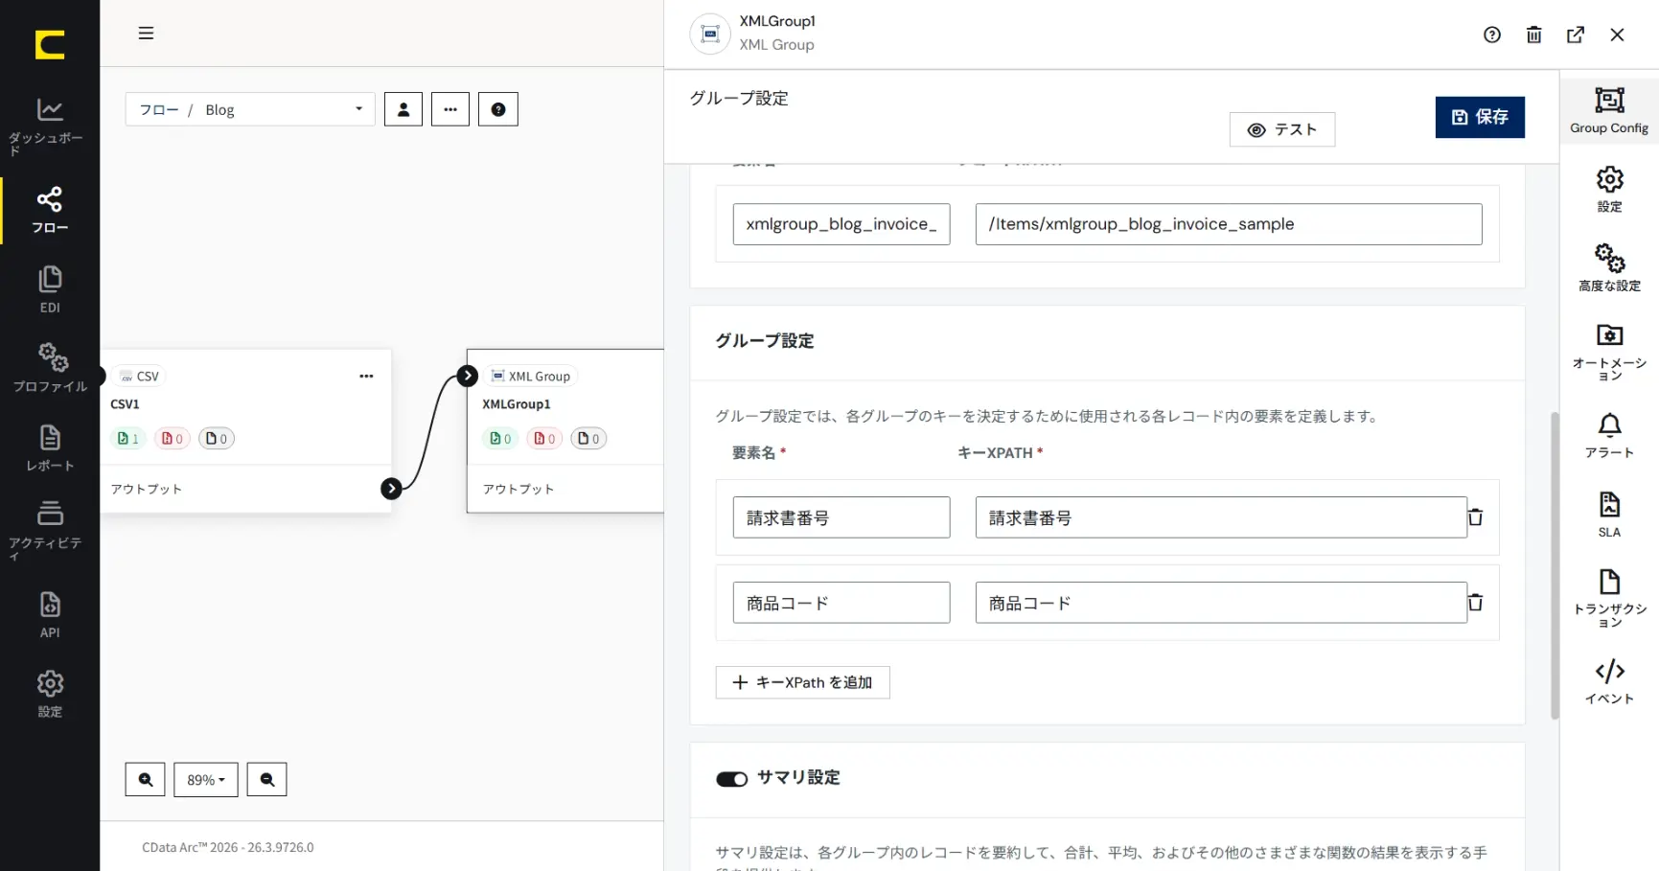Image resolution: width=1659 pixels, height=871 pixels.
Task: Click the 請求書番号 key XPath field
Action: point(1221,517)
